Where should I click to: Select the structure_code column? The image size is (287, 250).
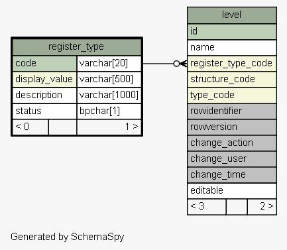click(232, 80)
